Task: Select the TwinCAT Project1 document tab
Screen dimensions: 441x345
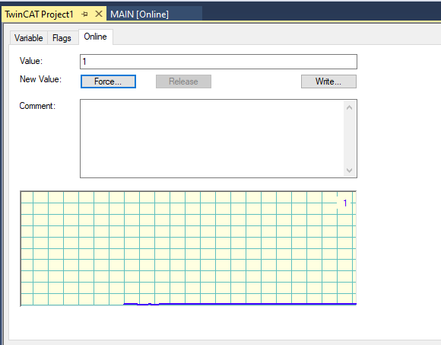Action: pyautogui.click(x=39, y=14)
